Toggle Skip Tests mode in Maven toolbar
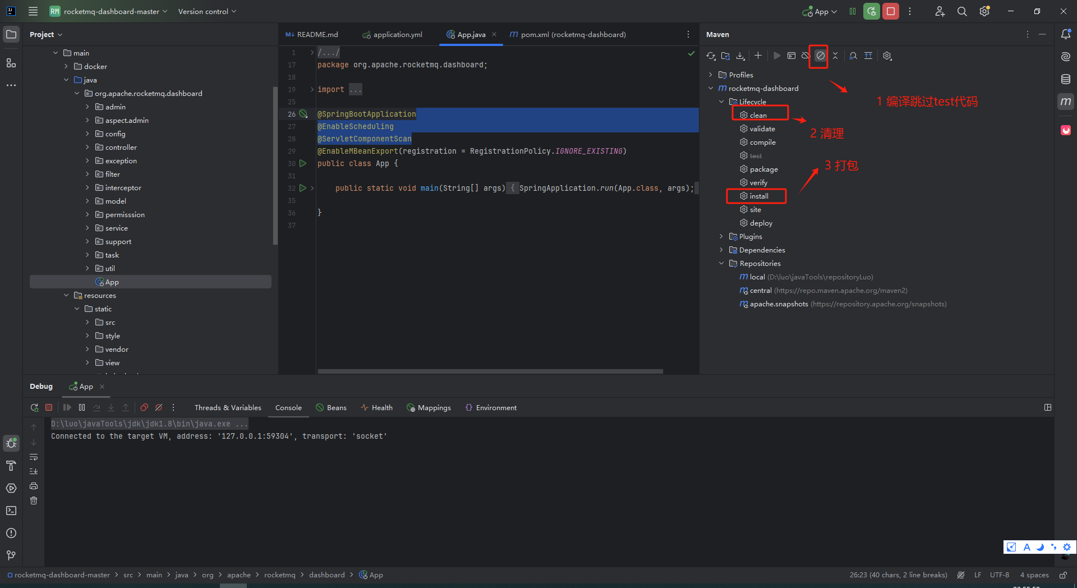 (820, 56)
